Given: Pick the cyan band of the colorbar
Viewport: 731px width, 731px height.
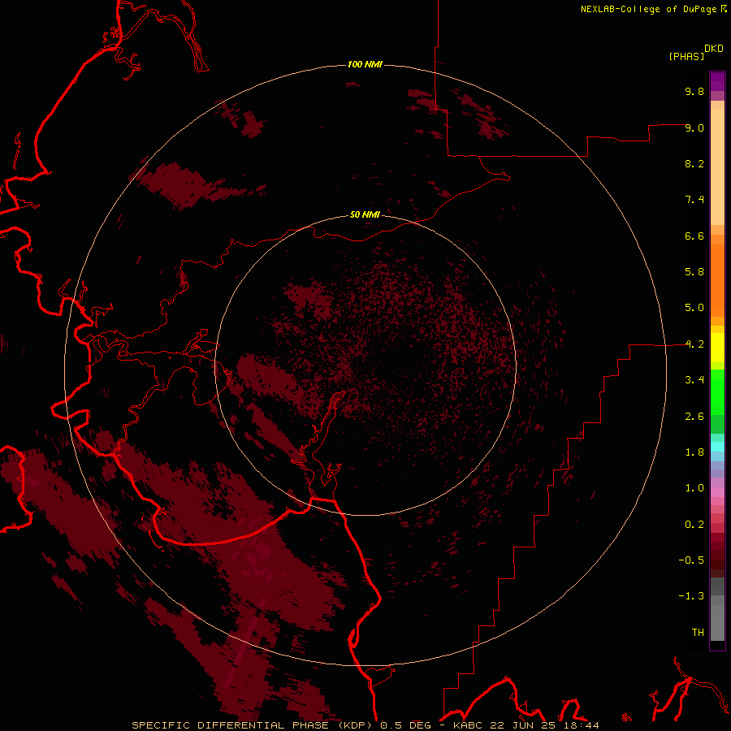Looking at the screenshot, I should tap(717, 447).
